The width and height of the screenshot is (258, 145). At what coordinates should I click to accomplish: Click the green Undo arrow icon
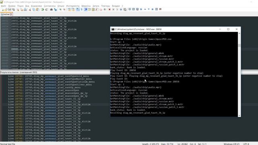(42, 10)
